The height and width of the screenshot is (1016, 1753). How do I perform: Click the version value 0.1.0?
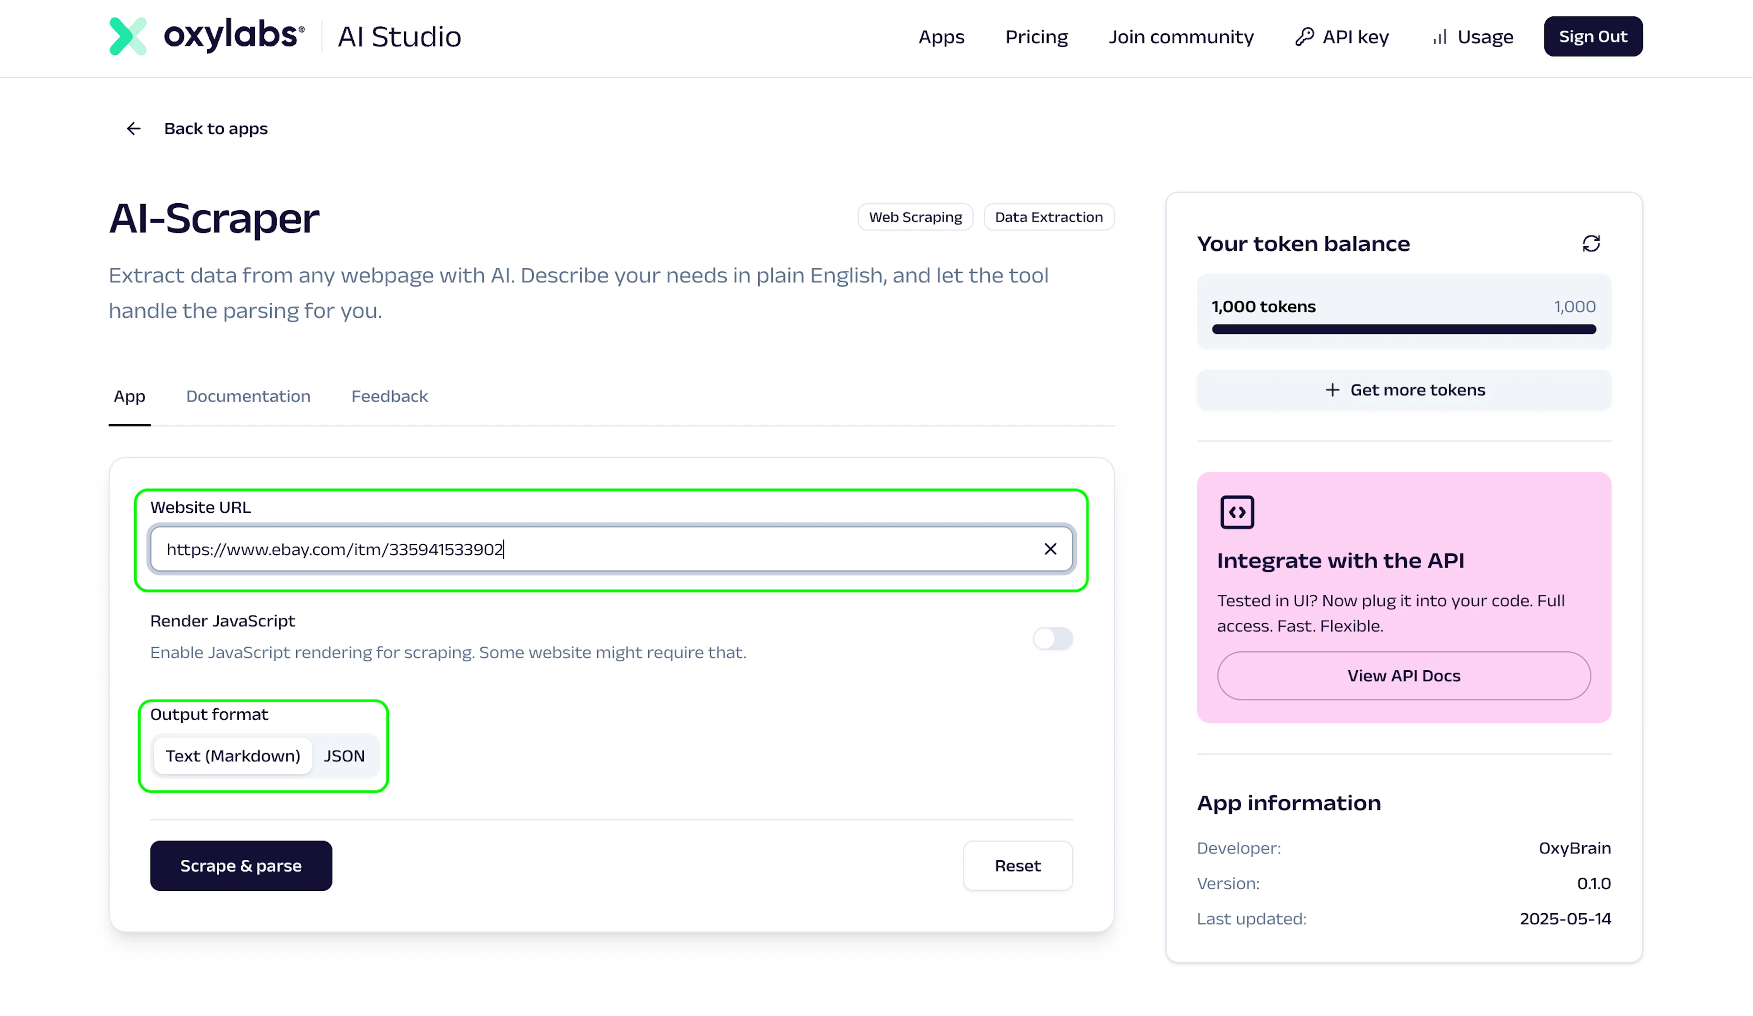(1594, 883)
